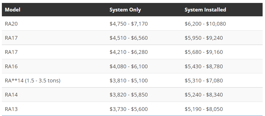Select the $5,310 - $7,080 installed price
Viewport: 265px width, 116px height.
coord(204,80)
